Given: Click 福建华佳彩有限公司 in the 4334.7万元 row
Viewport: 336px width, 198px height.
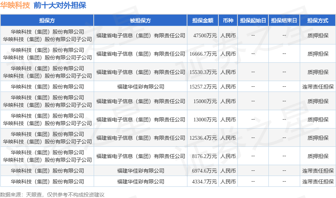Looking at the screenshot, I should coord(141,182).
